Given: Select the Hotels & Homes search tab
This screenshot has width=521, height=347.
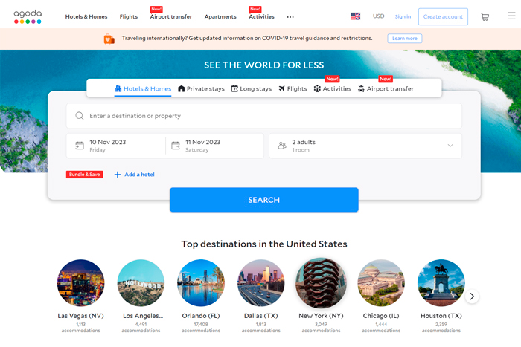Looking at the screenshot, I should 143,89.
